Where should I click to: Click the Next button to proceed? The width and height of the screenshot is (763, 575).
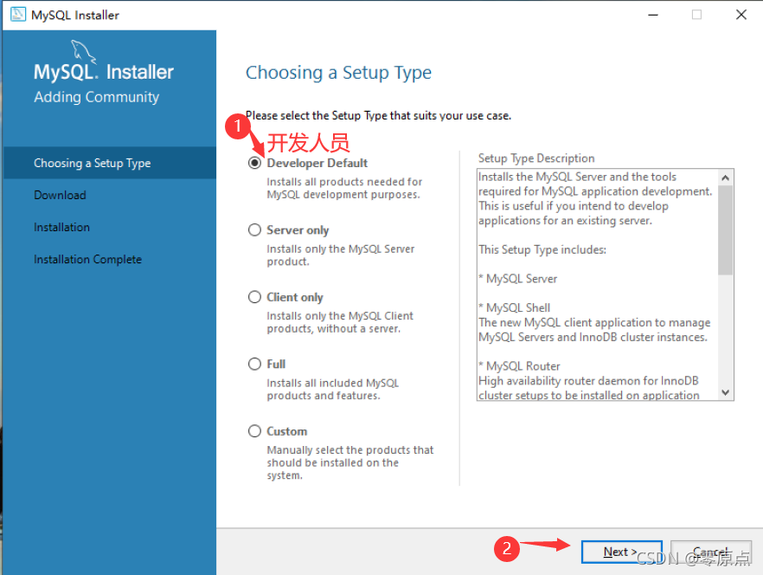pyautogui.click(x=620, y=549)
